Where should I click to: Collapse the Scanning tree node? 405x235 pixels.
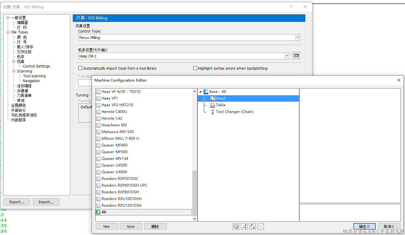(14, 71)
